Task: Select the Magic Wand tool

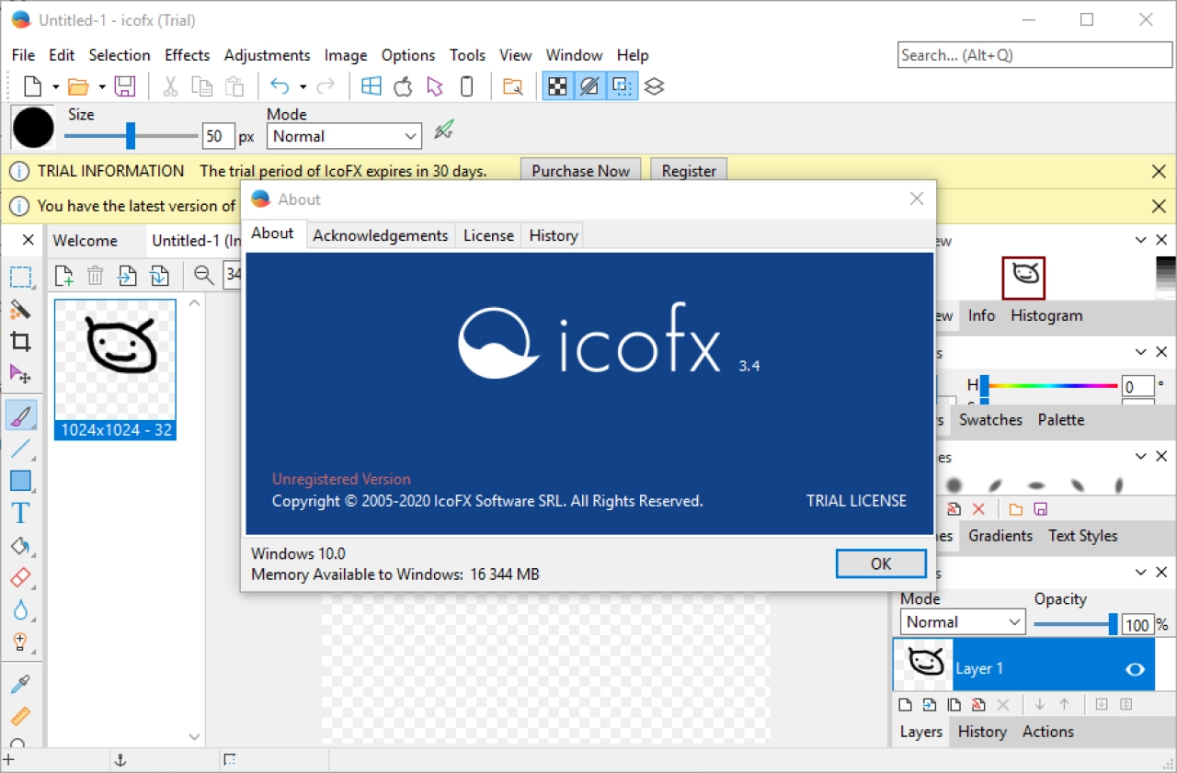Action: [20, 309]
